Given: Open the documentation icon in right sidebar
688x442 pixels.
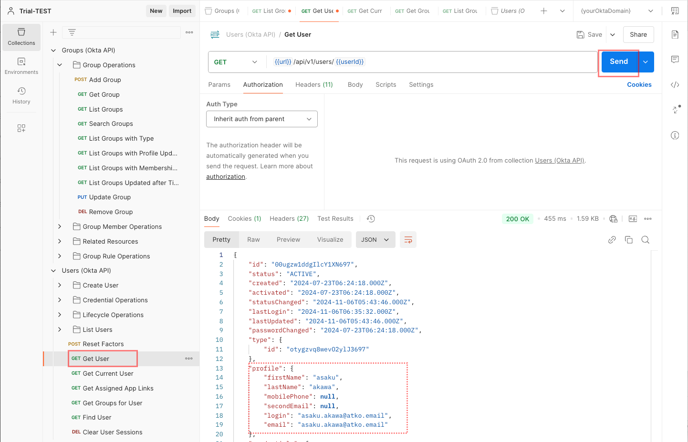Looking at the screenshot, I should (x=675, y=34).
